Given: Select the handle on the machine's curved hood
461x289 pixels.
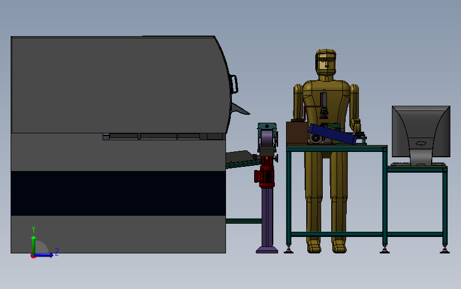Looking at the screenshot, I should [x=234, y=84].
